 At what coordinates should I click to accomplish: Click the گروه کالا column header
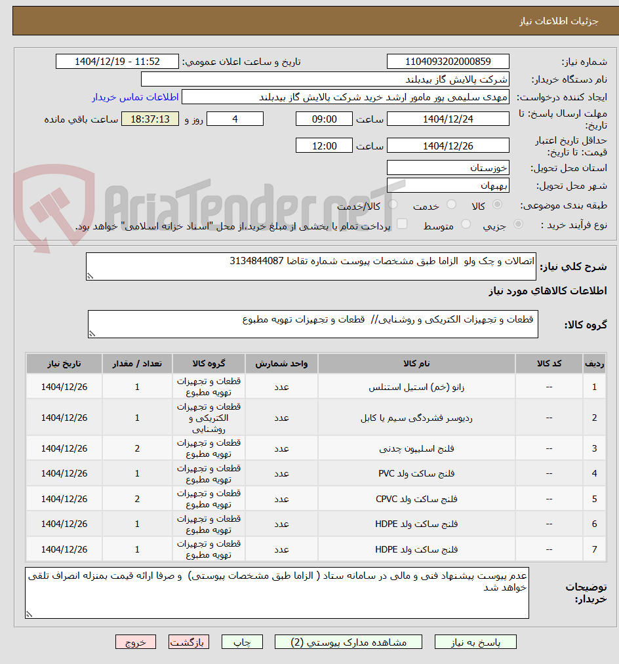[209, 363]
